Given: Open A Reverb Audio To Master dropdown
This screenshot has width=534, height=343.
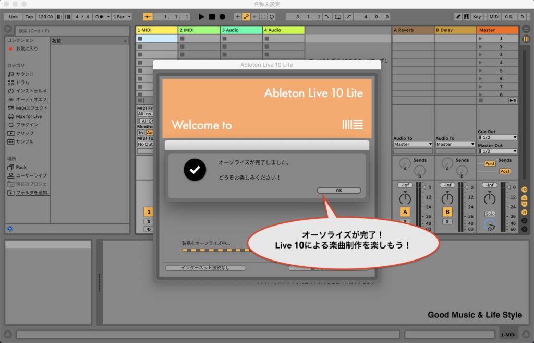Looking at the screenshot, I should 413,144.
